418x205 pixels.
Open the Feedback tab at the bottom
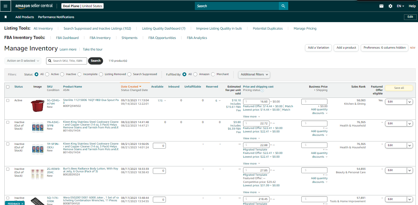15,203
